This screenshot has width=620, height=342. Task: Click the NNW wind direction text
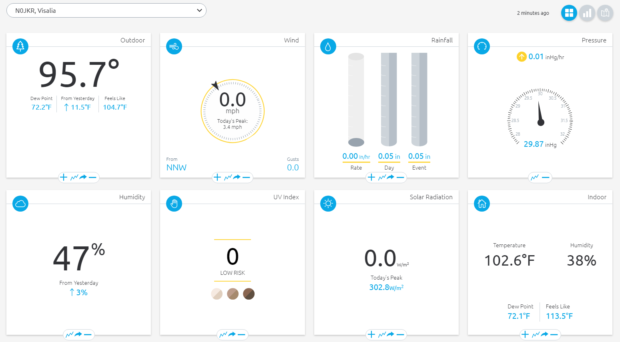(177, 168)
